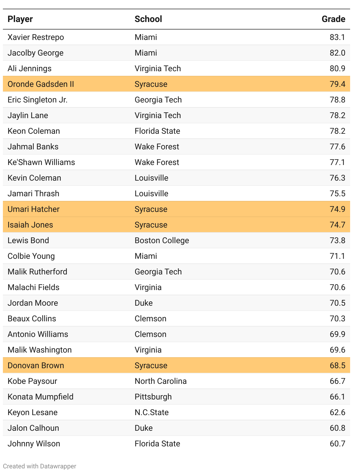Open the Created with Datawrapper link

(x=40, y=466)
